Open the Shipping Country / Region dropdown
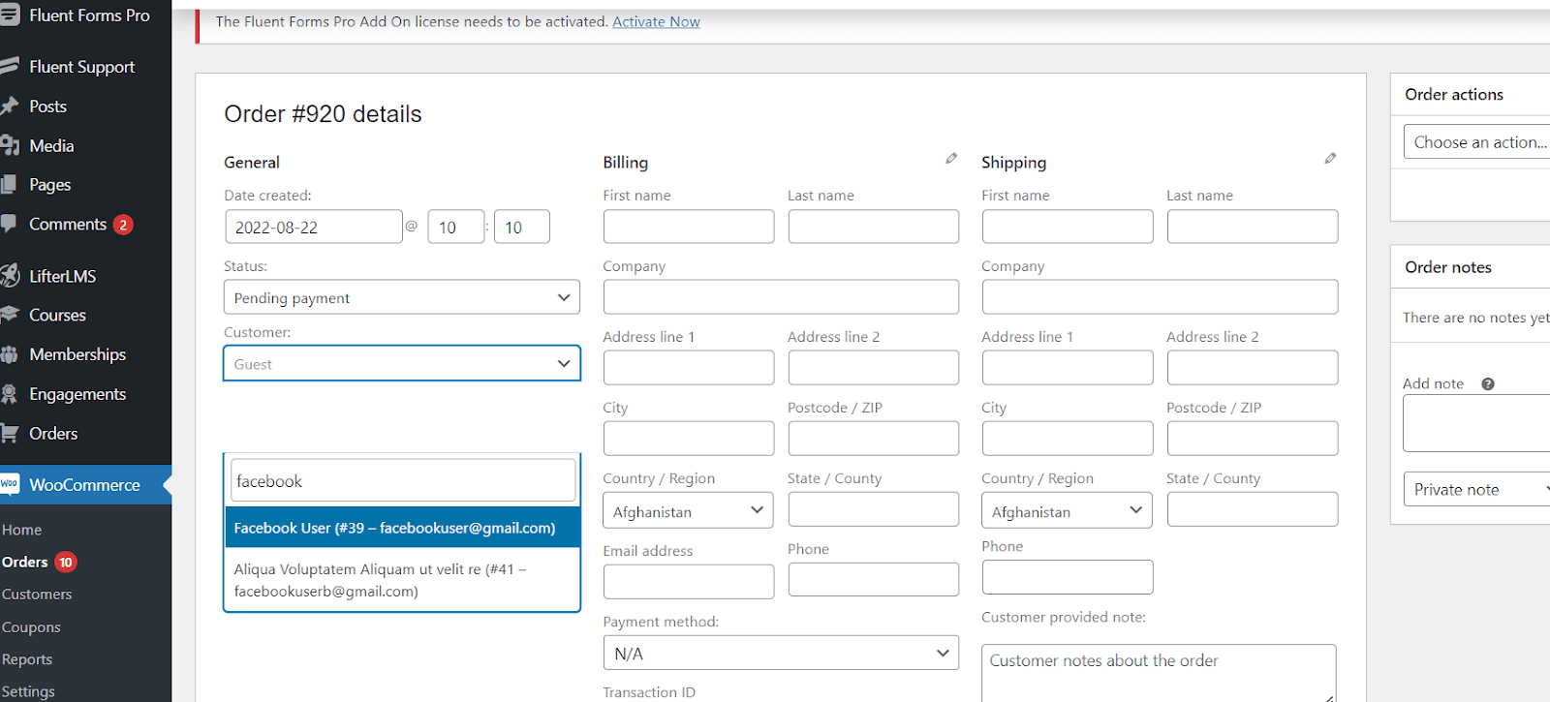Viewport: 1550px width, 702px height. tap(1067, 510)
